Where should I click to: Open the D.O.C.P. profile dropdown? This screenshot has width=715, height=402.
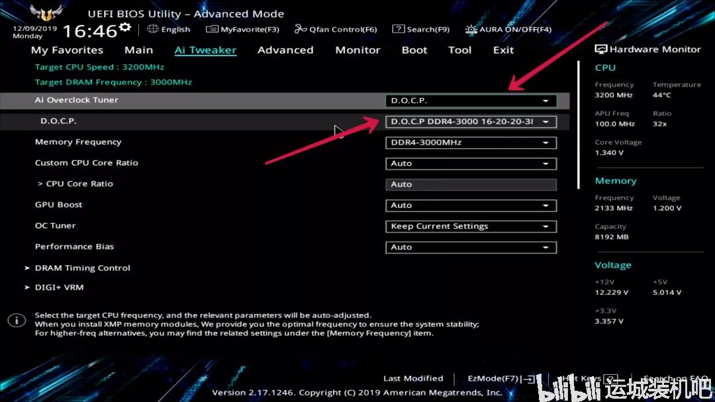point(471,122)
